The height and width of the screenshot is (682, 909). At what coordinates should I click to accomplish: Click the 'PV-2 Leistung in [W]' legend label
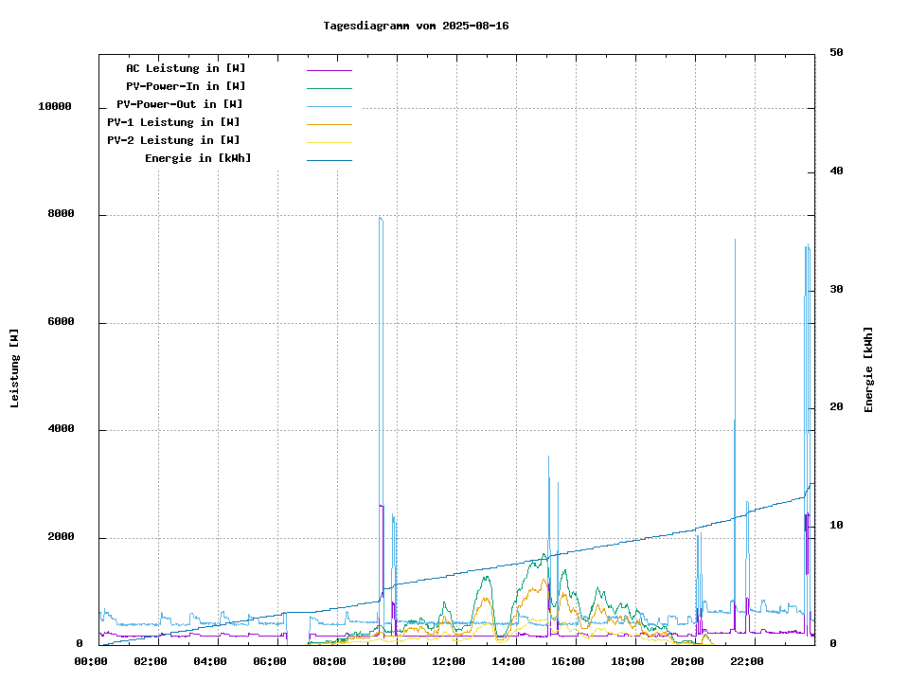coord(173,140)
